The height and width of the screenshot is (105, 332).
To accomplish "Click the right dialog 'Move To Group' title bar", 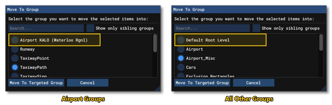I will (x=249, y=9).
